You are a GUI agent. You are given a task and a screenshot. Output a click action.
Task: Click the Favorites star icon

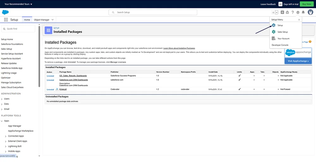coord(273,12)
